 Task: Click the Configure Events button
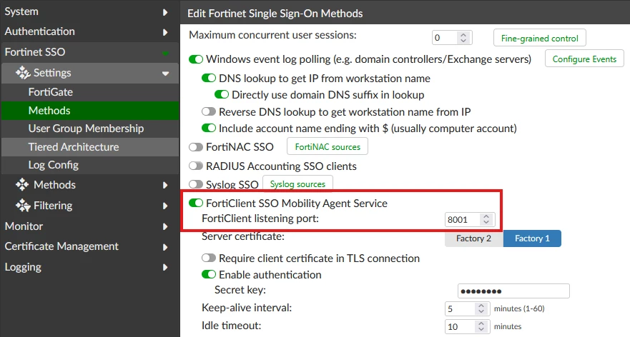tap(584, 59)
